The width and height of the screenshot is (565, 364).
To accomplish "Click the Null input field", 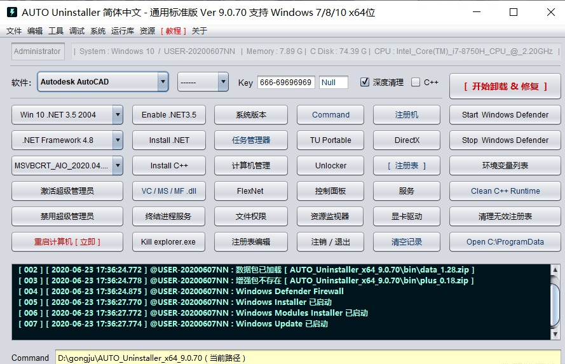I will click(x=334, y=82).
